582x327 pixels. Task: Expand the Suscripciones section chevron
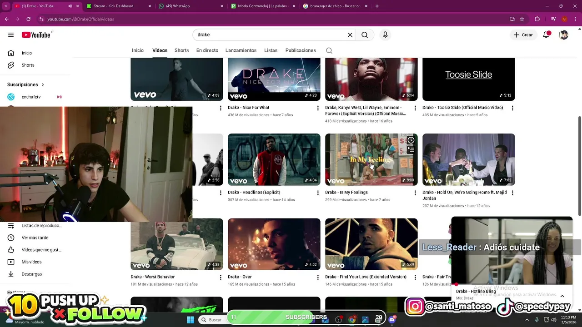[43, 85]
